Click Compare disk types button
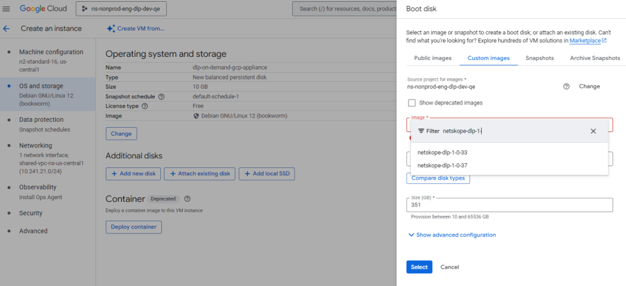Viewport: 626px width, 286px height. pos(438,178)
